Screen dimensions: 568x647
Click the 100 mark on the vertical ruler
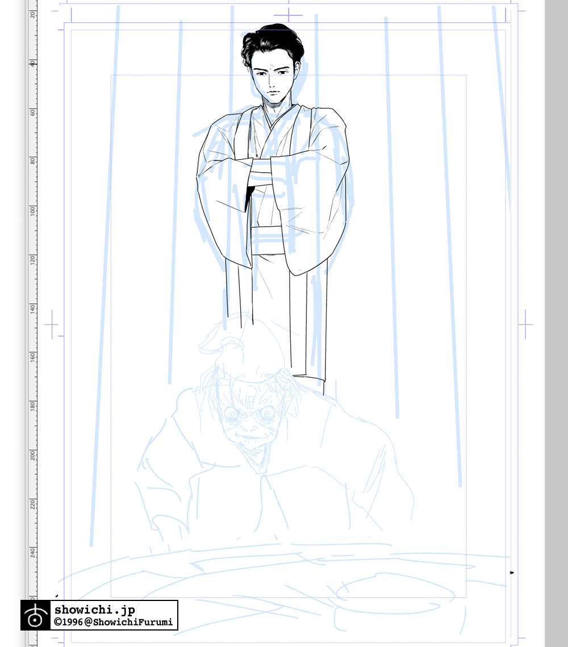32,210
